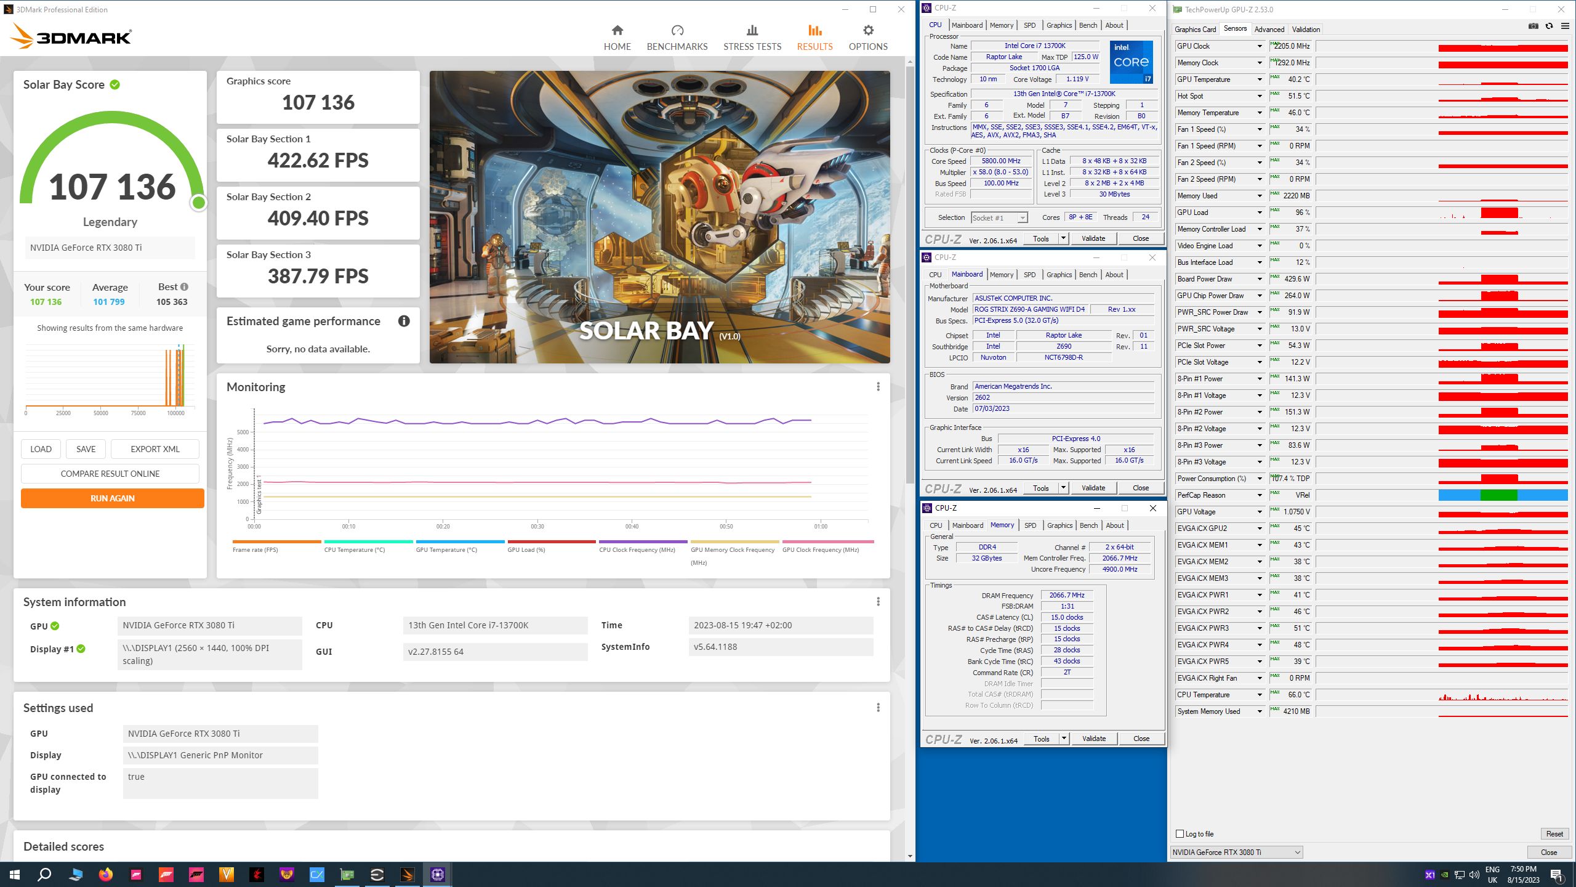Open the PerfCap Reason sensor dropdown
Image resolution: width=1576 pixels, height=887 pixels.
point(1260,495)
